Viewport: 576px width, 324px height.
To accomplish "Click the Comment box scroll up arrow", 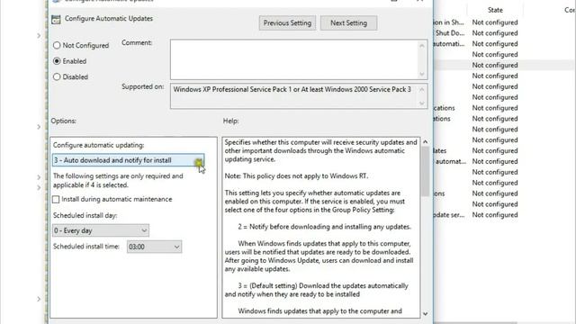I will click(x=422, y=46).
